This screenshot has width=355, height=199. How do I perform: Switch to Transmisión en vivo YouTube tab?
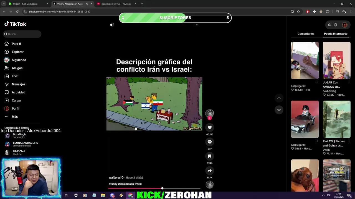coord(116,4)
